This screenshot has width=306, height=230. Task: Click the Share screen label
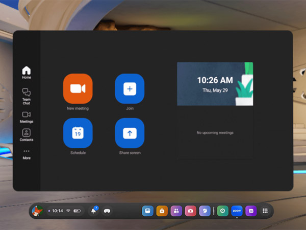pos(130,153)
